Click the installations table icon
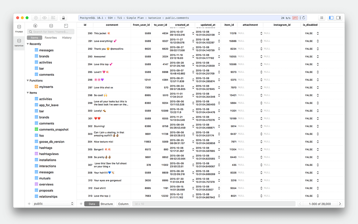The width and height of the screenshot is (358, 224). point(37,160)
